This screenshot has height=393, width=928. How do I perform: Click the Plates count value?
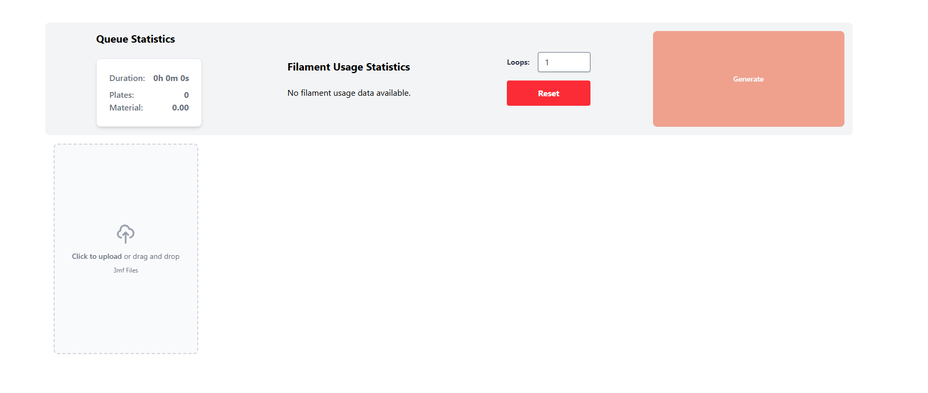(186, 95)
